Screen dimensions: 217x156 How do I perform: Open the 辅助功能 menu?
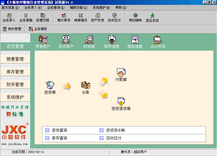[79, 8]
